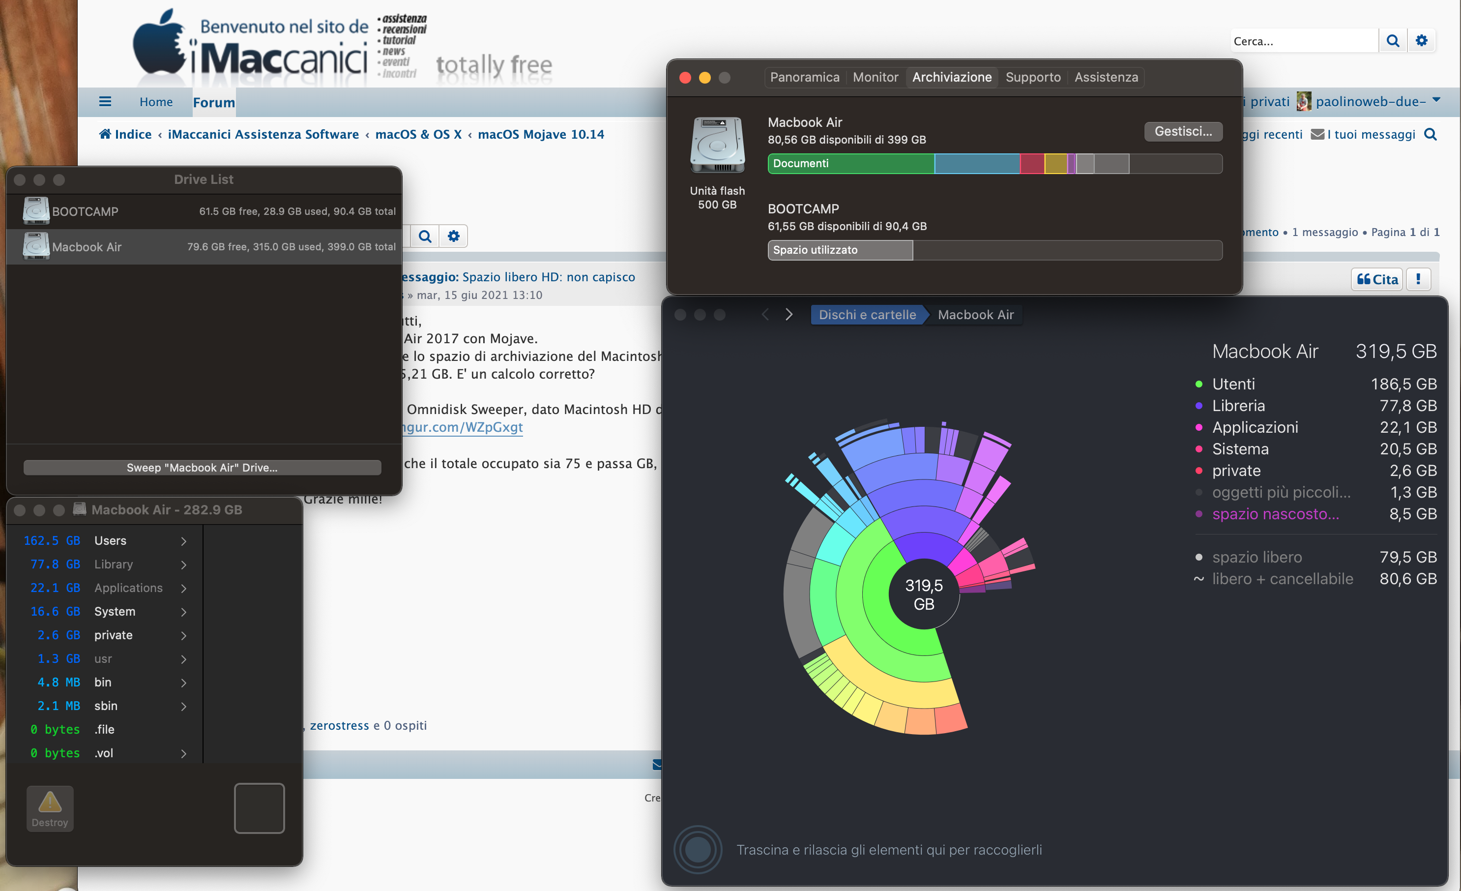The height and width of the screenshot is (891, 1461).
Task: Click the spazio libero 79,5 GB row
Action: [x=1315, y=557]
